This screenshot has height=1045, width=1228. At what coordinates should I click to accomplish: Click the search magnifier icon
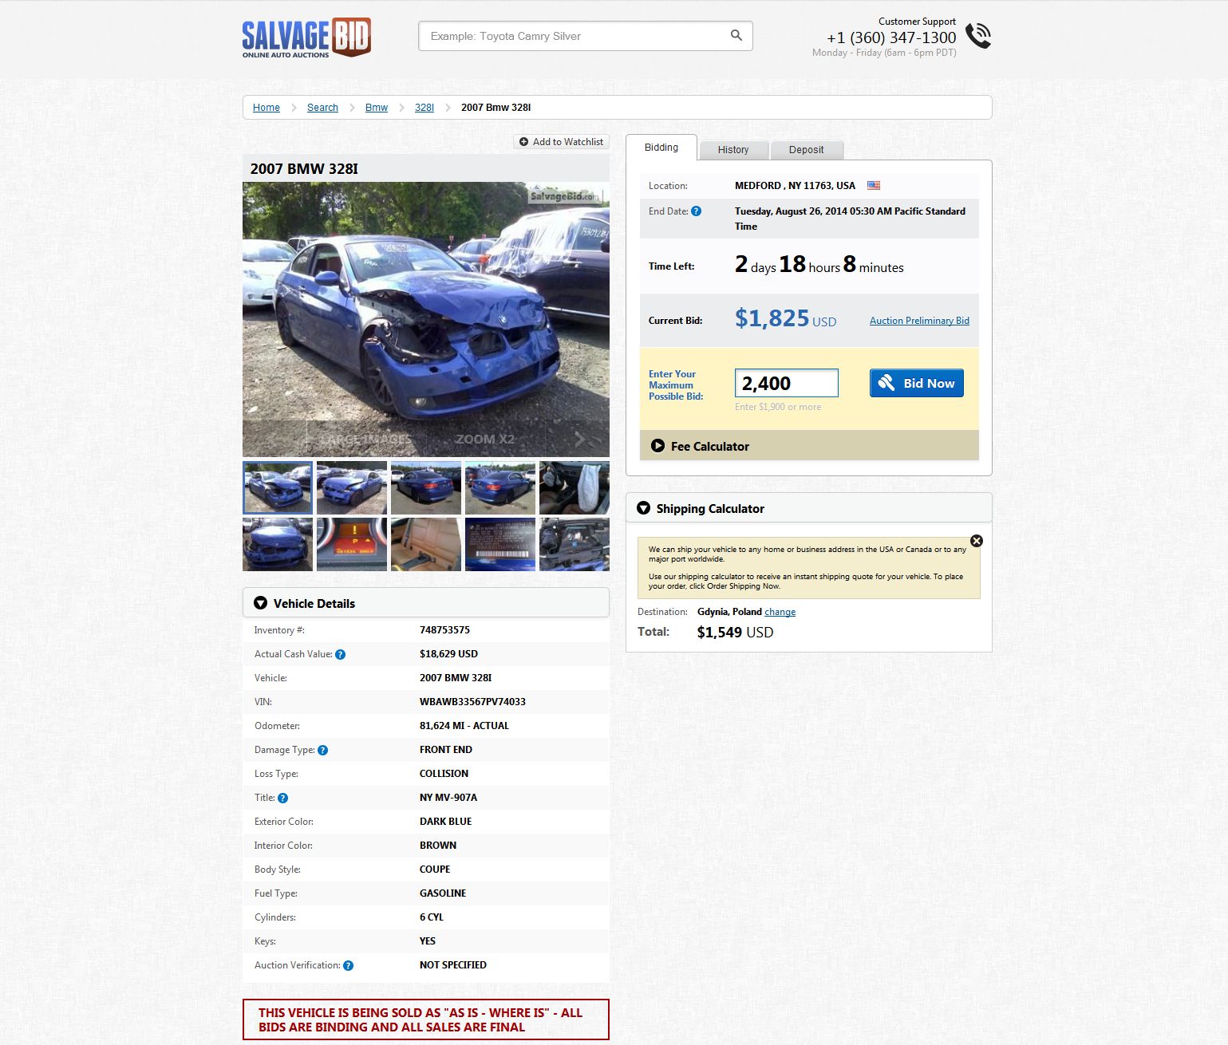(x=736, y=35)
